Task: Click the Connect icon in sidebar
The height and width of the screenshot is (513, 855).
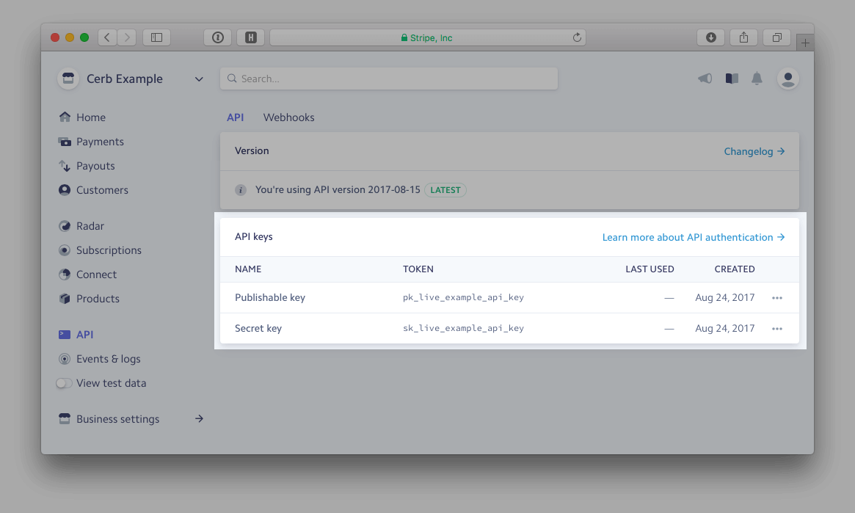Action: 65,274
